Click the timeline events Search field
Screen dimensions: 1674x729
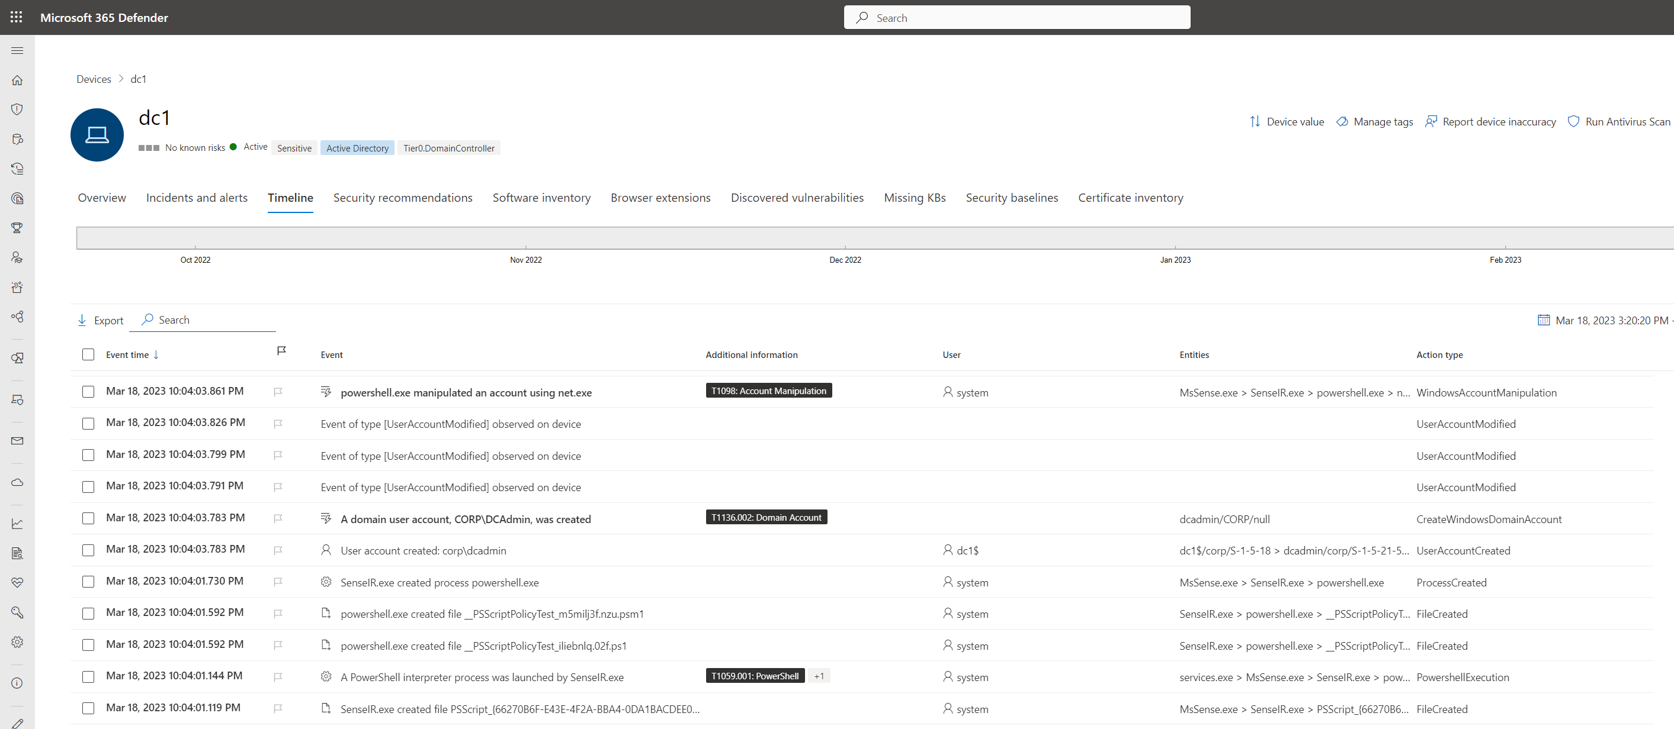203,320
